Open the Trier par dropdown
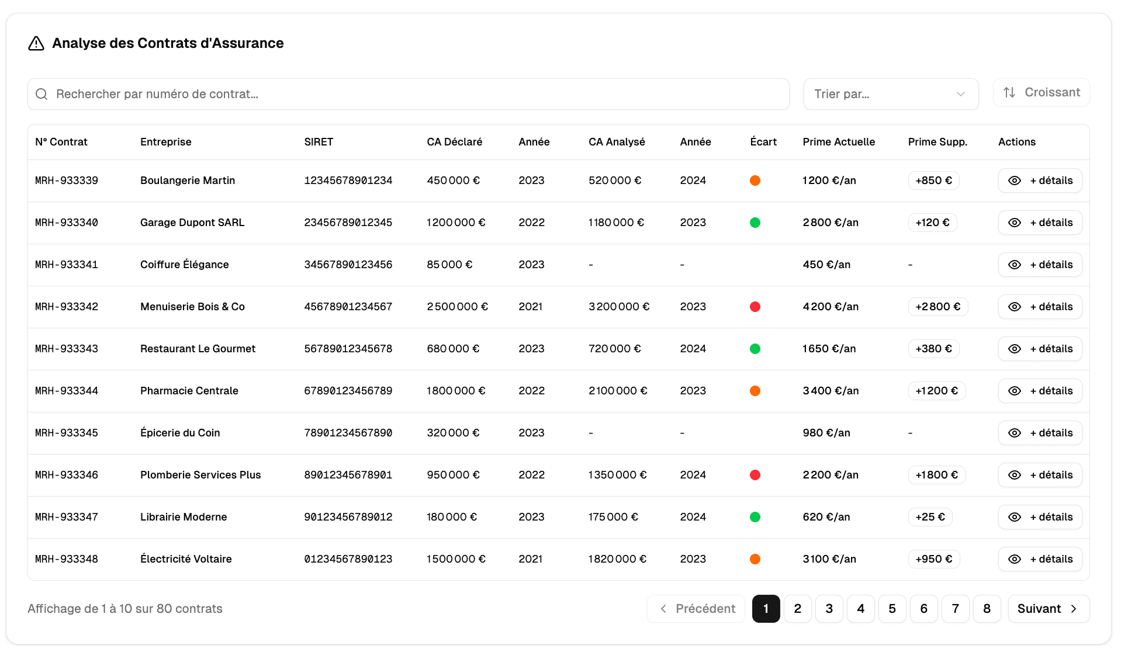The height and width of the screenshot is (659, 1121). 890,93
